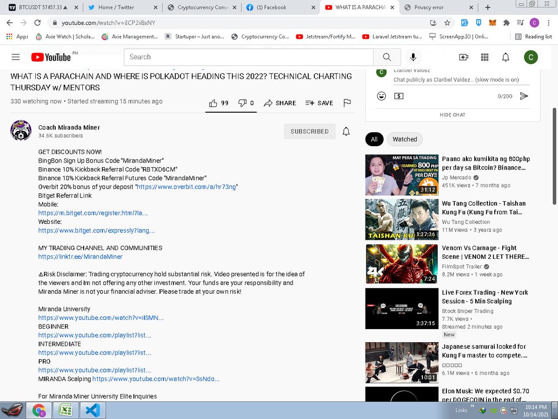Go to the YouTube home logo
The image size is (558, 419).
[x=51, y=57]
